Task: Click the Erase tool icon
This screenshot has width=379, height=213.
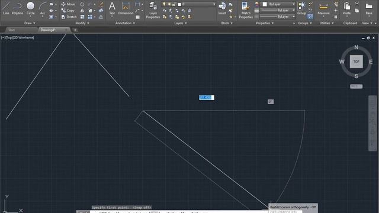Action: [101, 4]
